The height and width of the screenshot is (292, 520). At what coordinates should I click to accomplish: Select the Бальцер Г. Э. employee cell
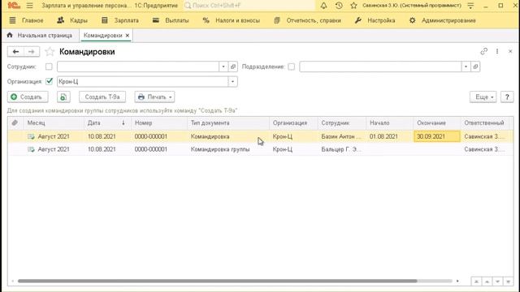pos(342,149)
